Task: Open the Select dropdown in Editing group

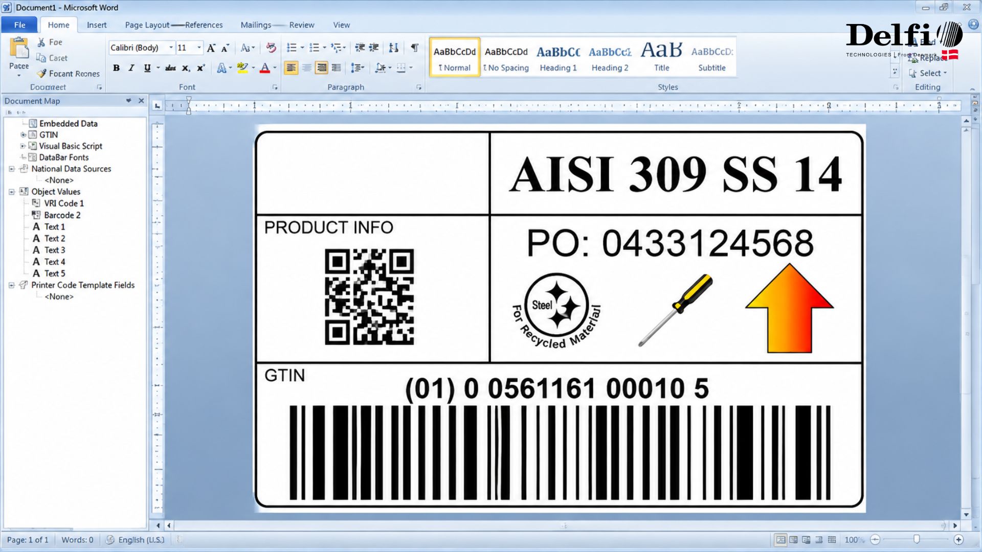Action: pyautogui.click(x=928, y=73)
